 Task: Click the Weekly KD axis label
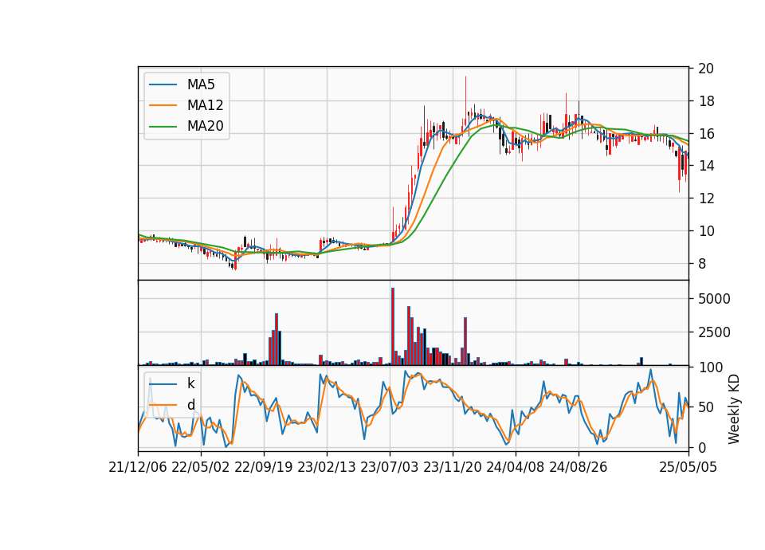click(x=733, y=409)
